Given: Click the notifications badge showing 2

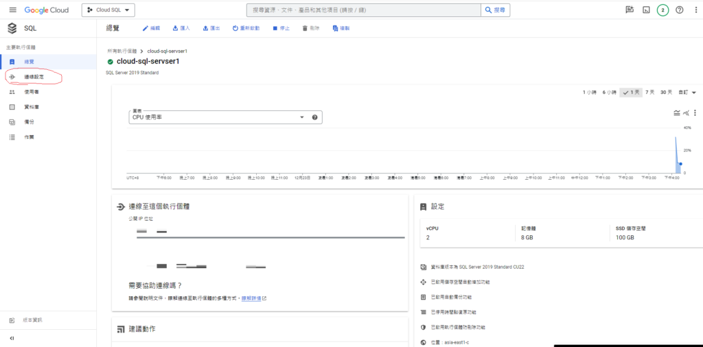Looking at the screenshot, I should pos(662,10).
